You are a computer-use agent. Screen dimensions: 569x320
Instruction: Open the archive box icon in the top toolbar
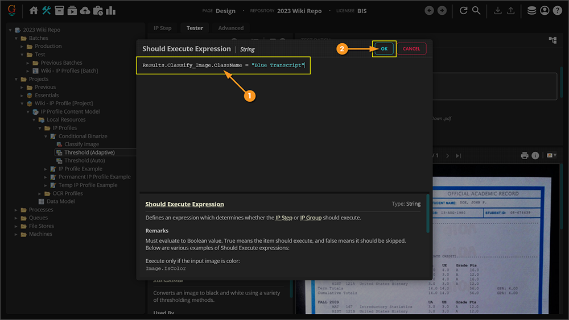(x=59, y=10)
